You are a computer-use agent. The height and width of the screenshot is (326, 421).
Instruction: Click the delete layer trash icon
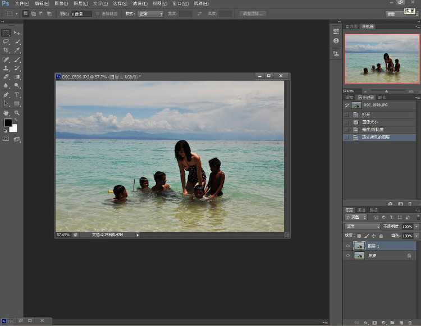tap(410, 323)
